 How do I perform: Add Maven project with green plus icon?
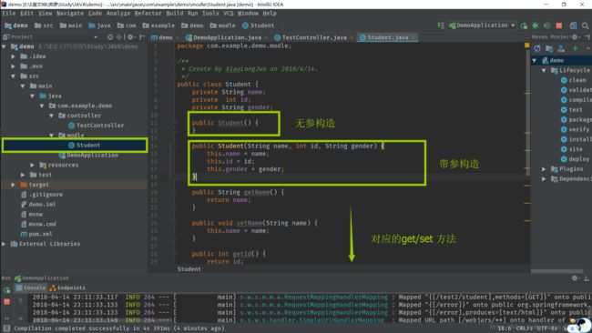coord(575,48)
